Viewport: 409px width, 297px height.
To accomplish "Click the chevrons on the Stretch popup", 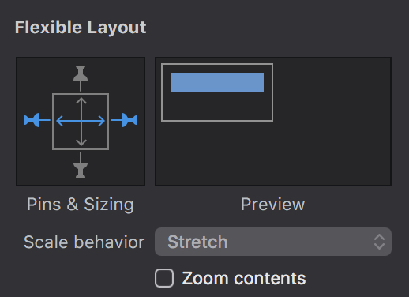I will 379,242.
